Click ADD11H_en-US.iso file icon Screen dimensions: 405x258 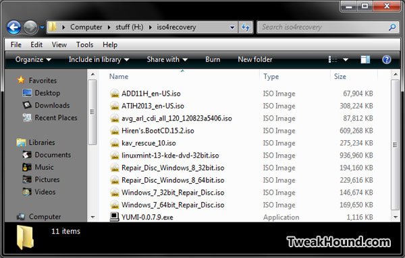coord(115,94)
